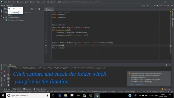
Task: Open the Refactor menu
Action: click(x=33, y=2)
